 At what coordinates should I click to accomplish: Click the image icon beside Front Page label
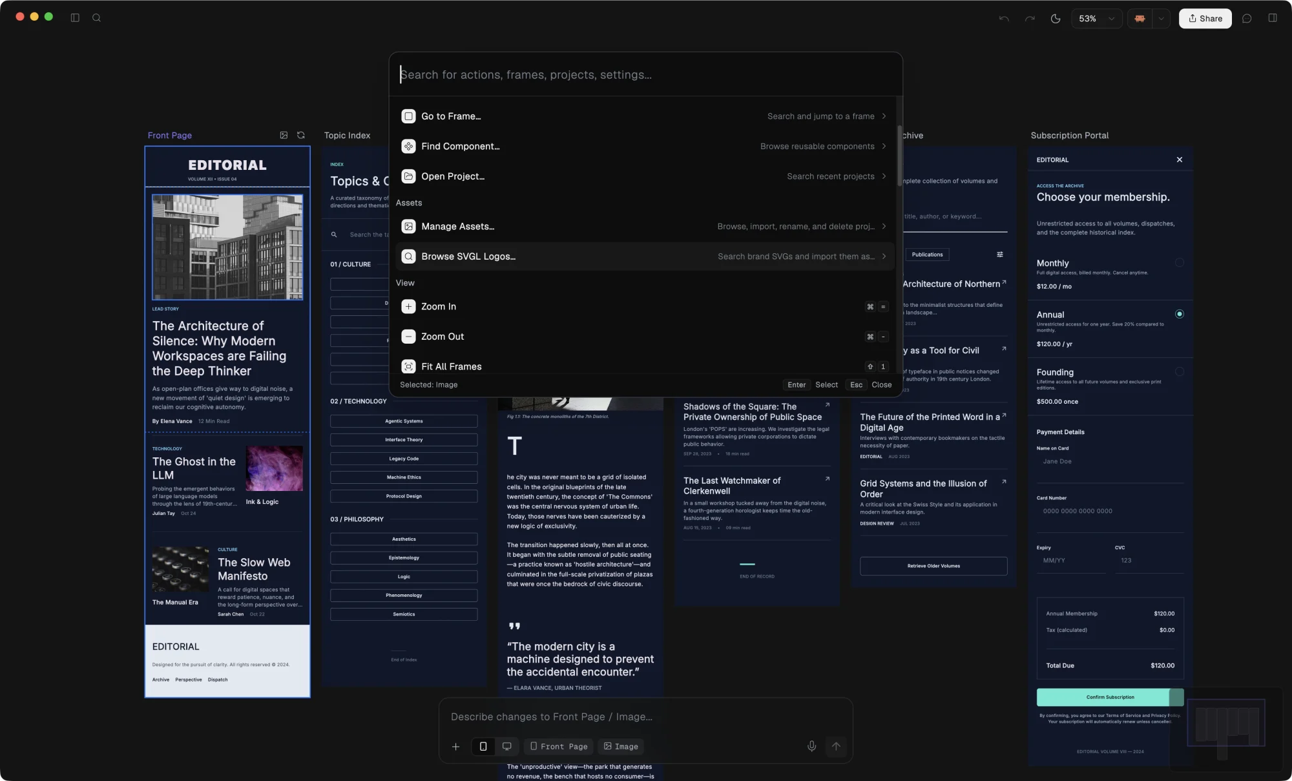(284, 135)
